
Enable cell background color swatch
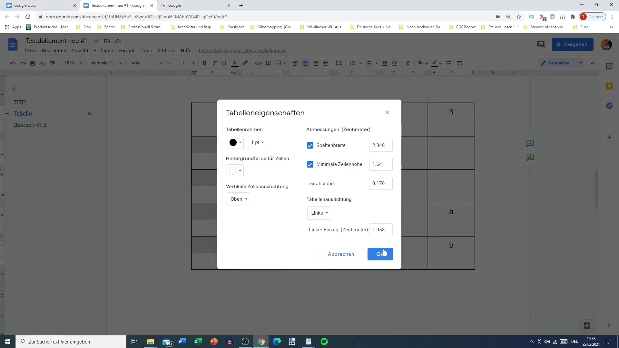(235, 171)
